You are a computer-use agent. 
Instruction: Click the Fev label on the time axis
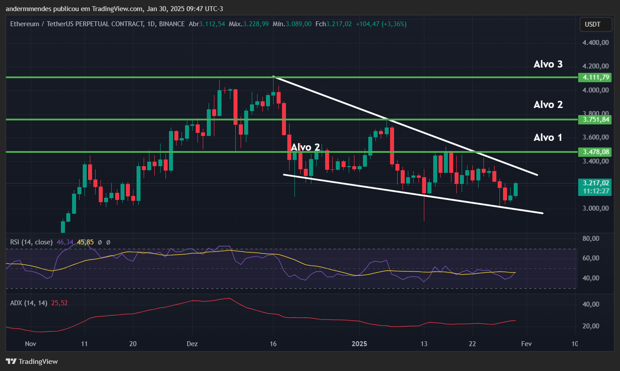pos(527,344)
